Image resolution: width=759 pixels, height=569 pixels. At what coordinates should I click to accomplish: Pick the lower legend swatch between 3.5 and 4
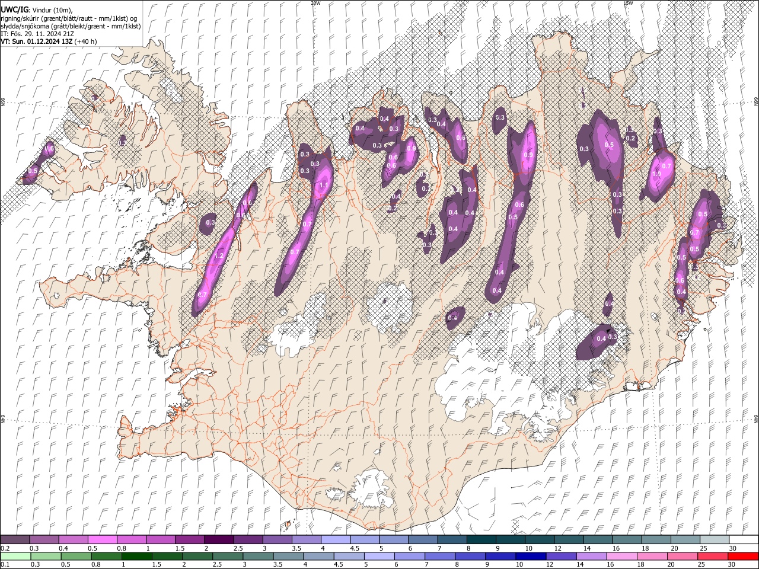288,556
